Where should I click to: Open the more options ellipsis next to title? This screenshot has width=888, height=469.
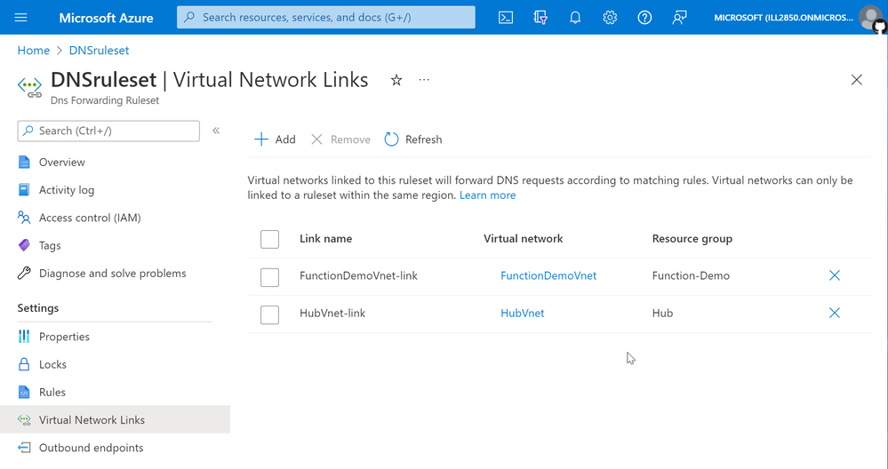[424, 80]
